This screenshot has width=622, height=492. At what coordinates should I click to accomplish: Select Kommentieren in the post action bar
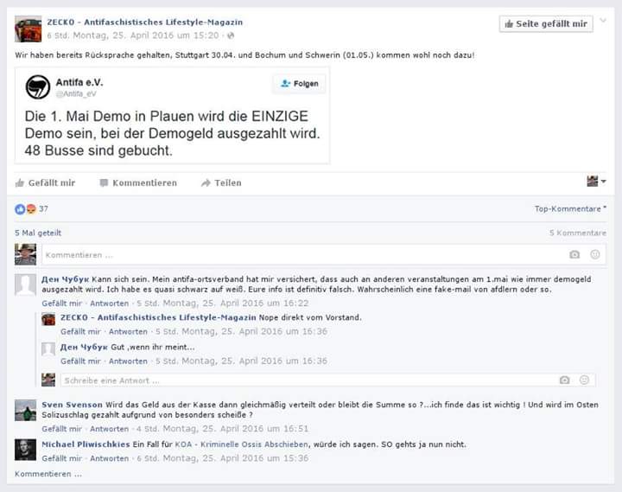138,183
